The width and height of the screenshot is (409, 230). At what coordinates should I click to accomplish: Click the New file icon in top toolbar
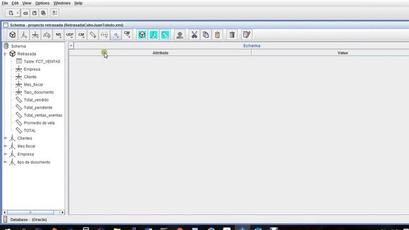point(11,13)
